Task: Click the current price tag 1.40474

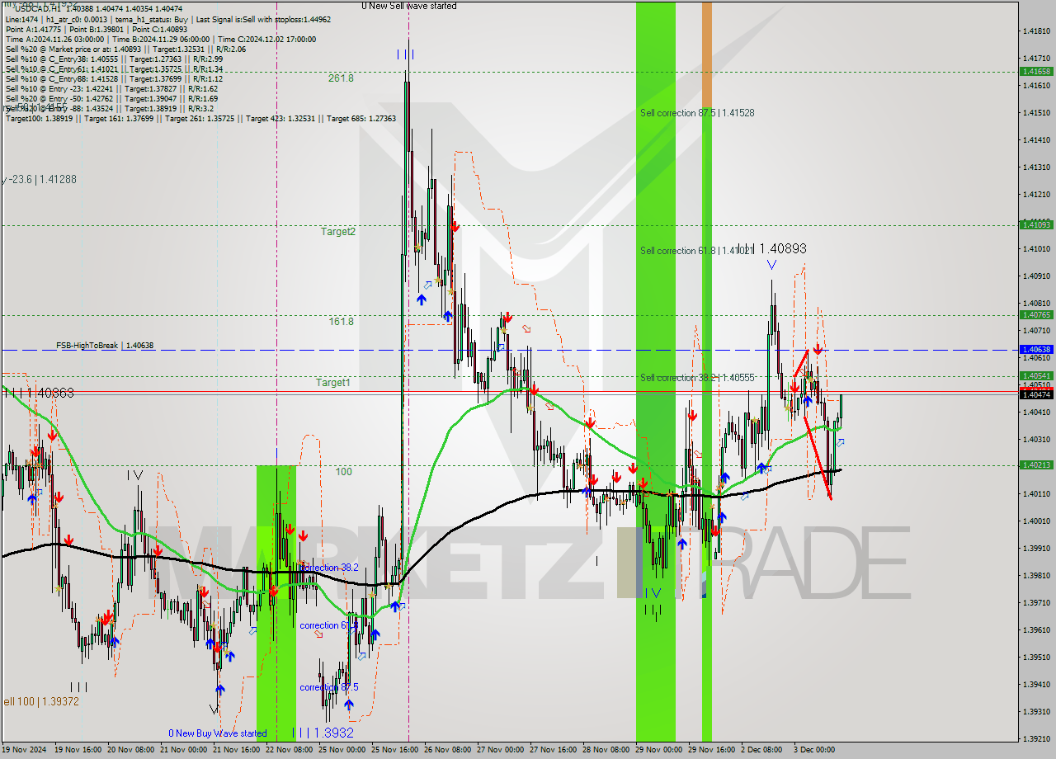Action: point(1036,395)
